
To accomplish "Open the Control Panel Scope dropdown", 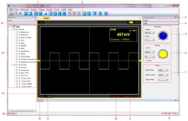I will tap(161, 20).
